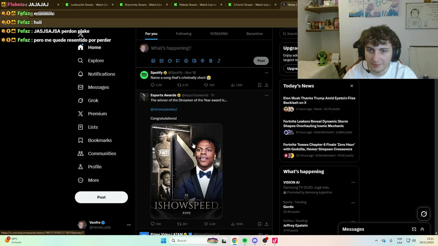The image size is (438, 246).
Task: Bookmark the Esports Awards post
Action: pyautogui.click(x=259, y=224)
